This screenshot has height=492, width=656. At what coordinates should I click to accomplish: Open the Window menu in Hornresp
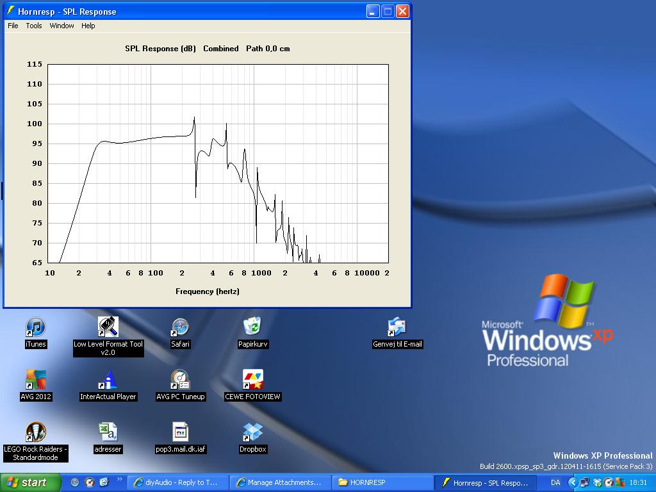[61, 26]
